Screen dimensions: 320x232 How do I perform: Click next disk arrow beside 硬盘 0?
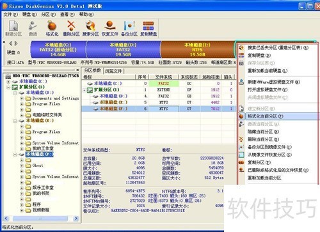pyautogui.click(x=16, y=43)
